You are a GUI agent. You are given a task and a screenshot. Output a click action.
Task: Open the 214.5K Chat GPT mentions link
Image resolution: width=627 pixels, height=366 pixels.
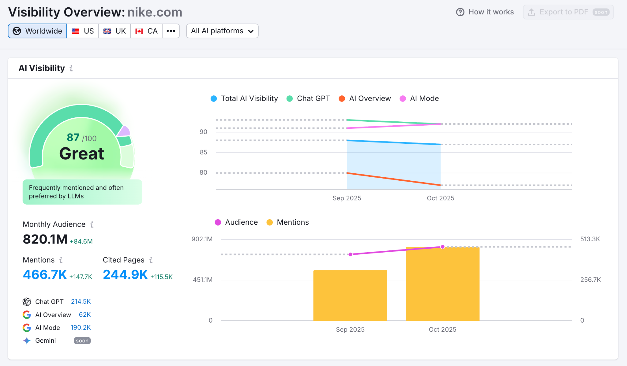click(x=81, y=301)
